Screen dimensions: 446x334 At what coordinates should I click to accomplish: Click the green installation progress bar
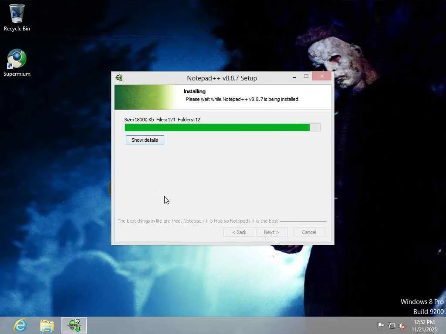(x=223, y=127)
